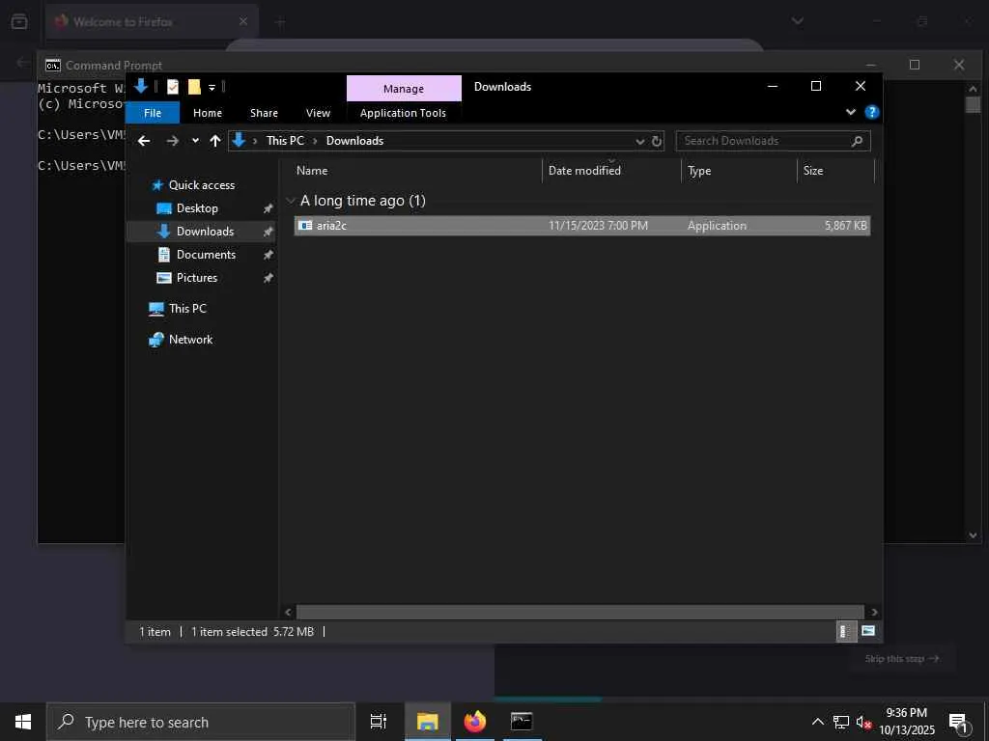Open Documents in the navigation pane
The height and width of the screenshot is (741, 989).
click(206, 255)
